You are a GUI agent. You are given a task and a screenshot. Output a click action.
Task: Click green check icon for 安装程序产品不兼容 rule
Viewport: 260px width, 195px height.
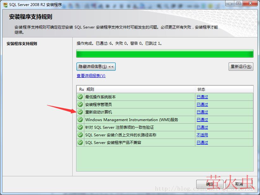click(x=80, y=142)
